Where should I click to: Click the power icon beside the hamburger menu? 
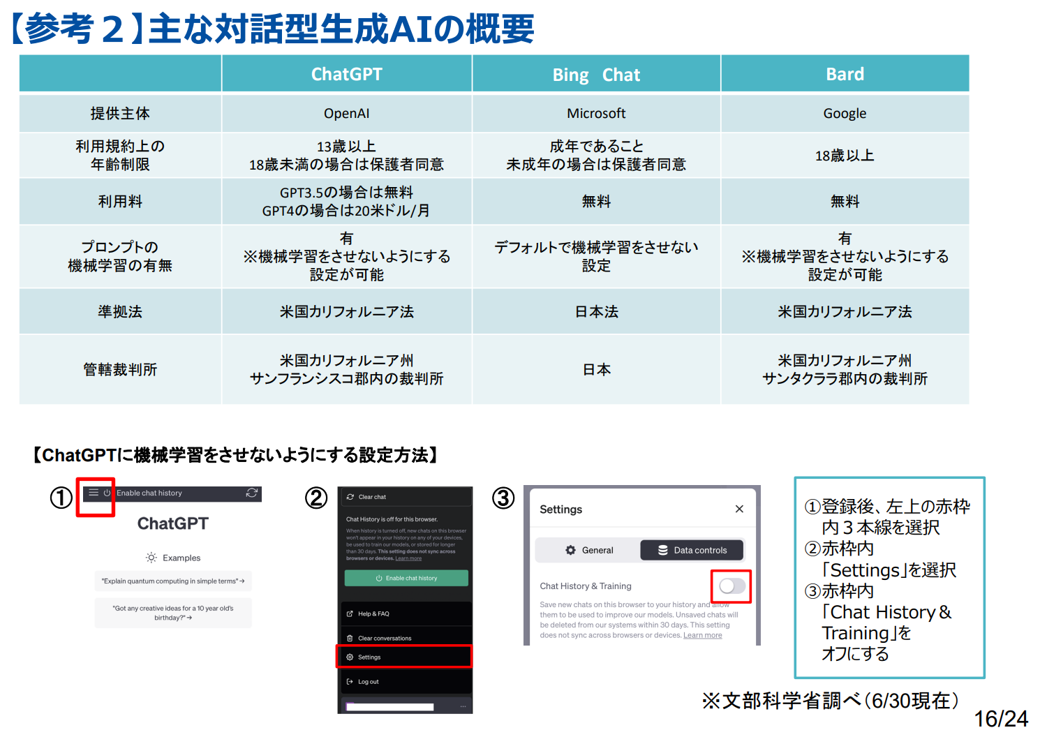click(x=107, y=493)
